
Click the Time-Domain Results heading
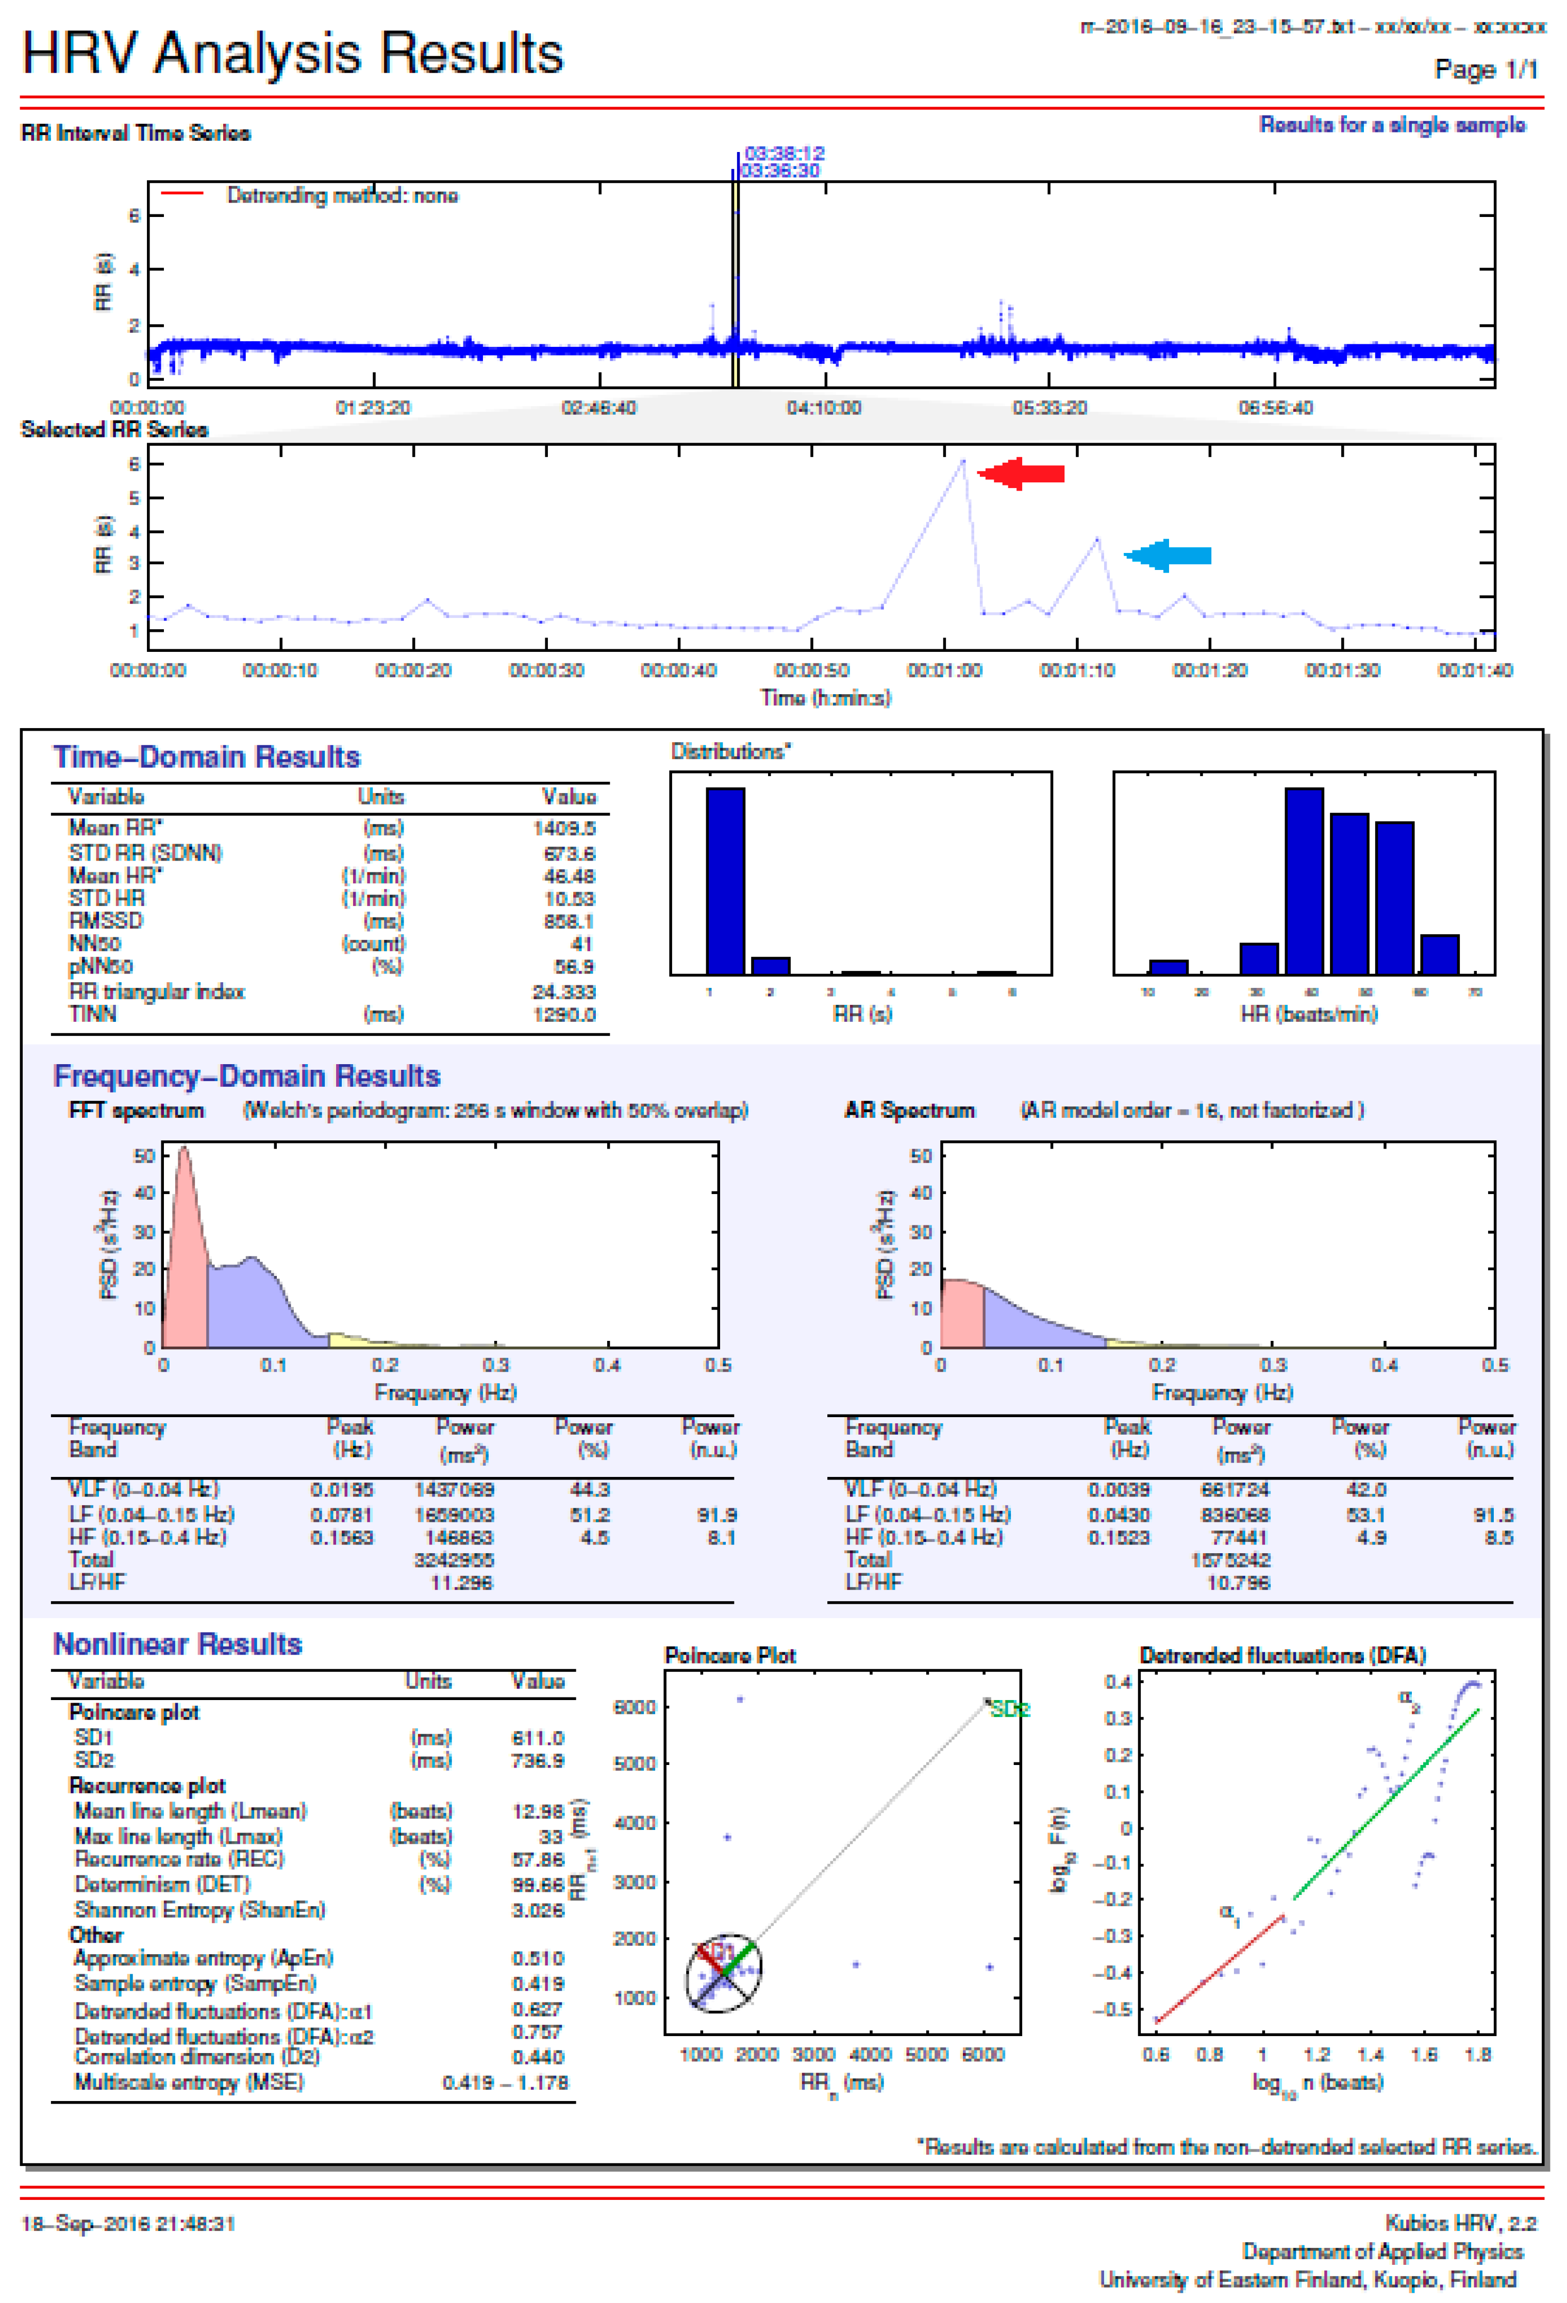coord(206,757)
